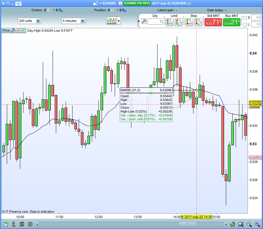The width and height of the screenshot is (263, 229).
Task: Click export chart icon in bottom toolbar
Action: [x=6, y=224]
